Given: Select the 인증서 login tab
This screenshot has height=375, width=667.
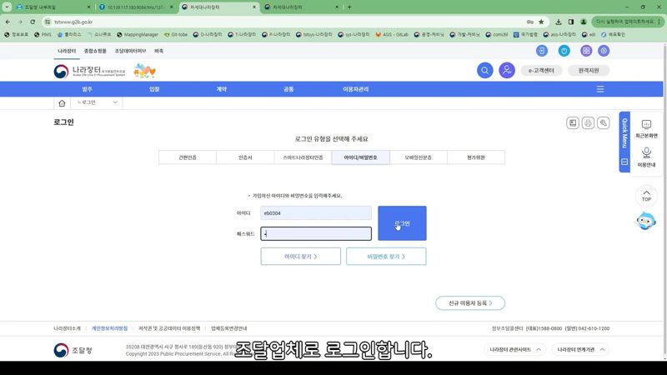Looking at the screenshot, I should coord(245,157).
